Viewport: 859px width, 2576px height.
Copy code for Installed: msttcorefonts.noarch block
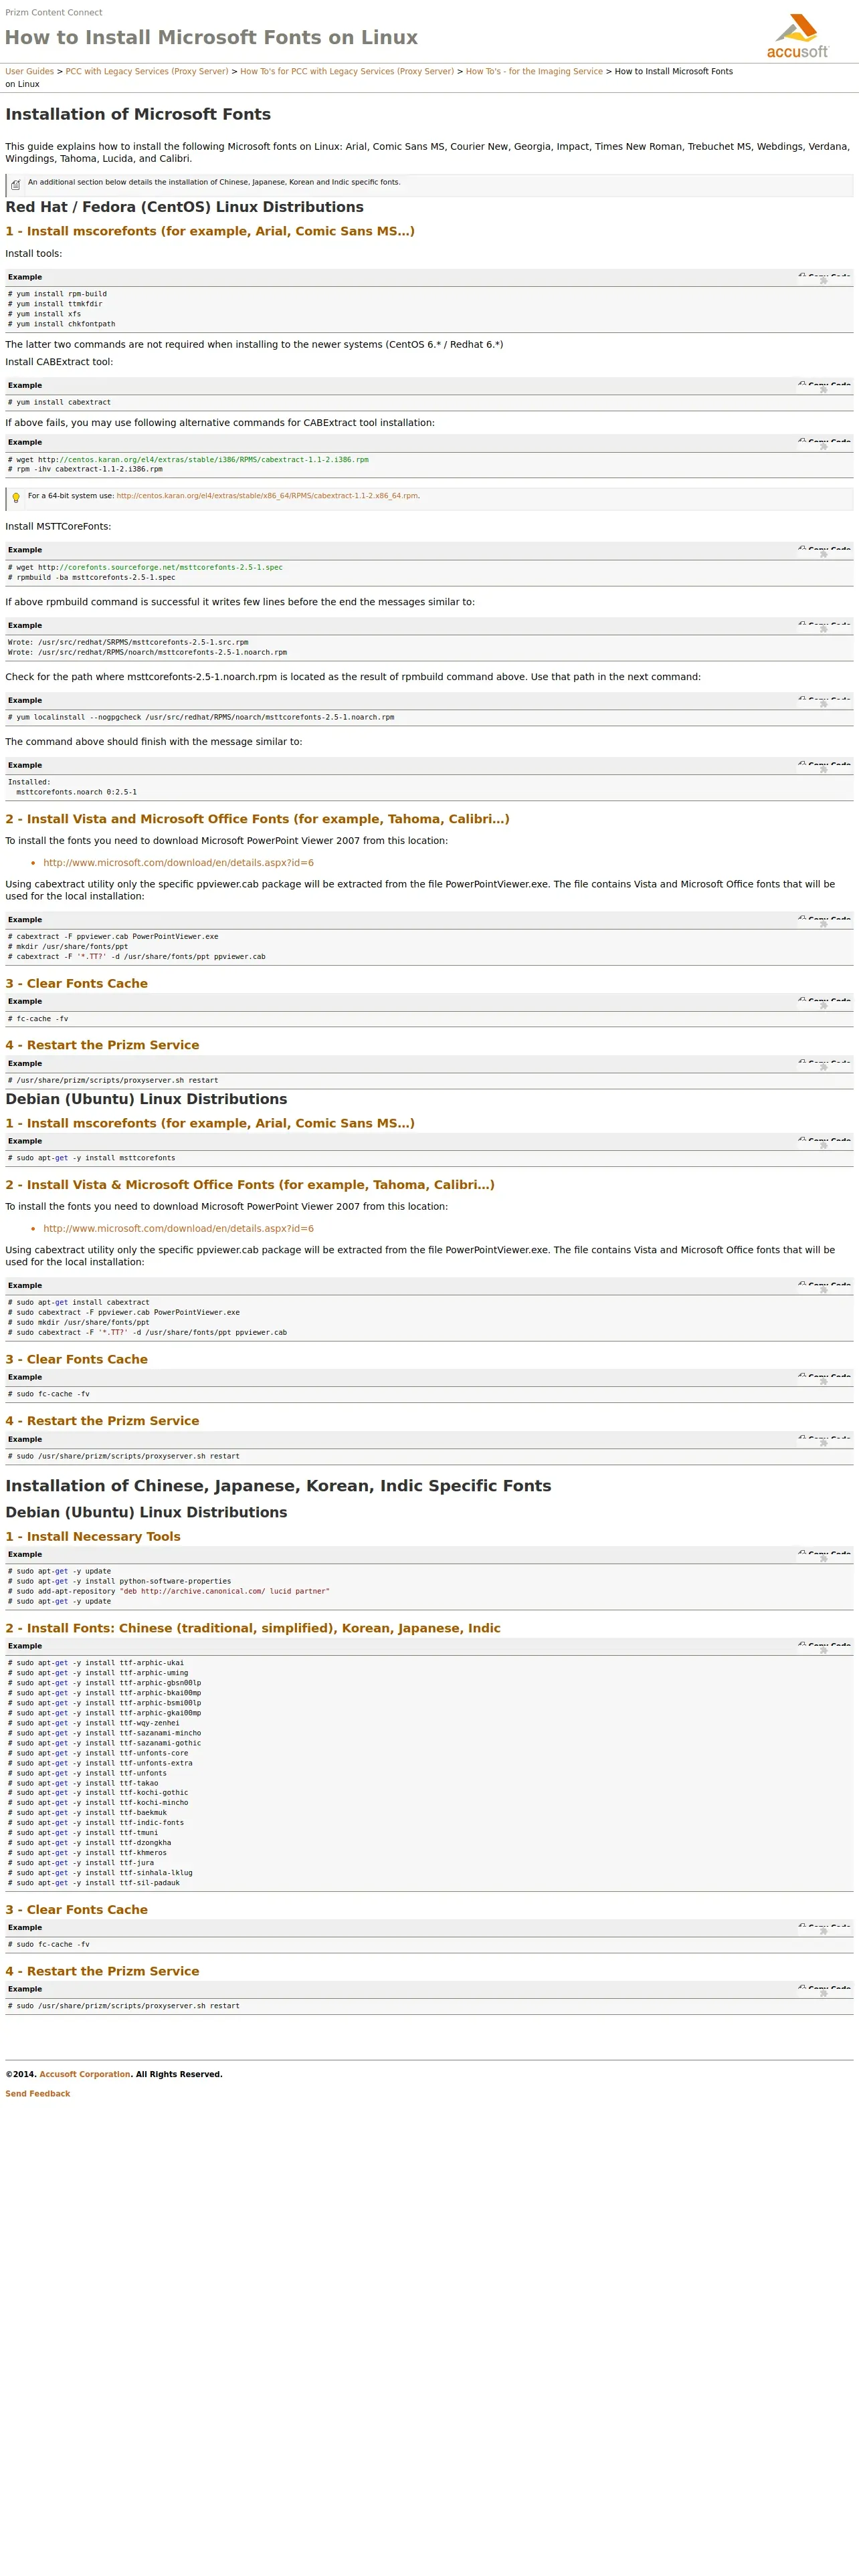(x=824, y=765)
